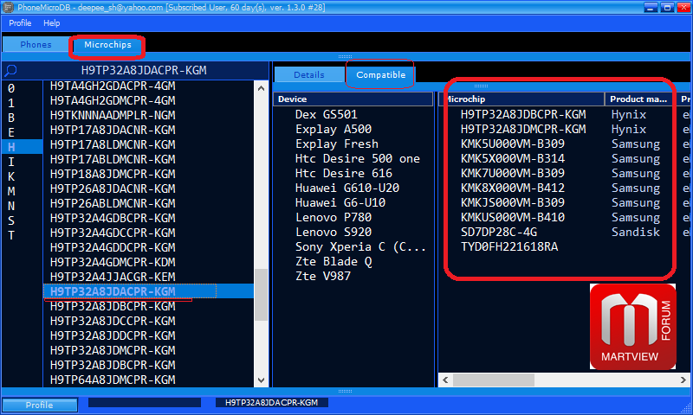Open the Compatible tab

[380, 74]
